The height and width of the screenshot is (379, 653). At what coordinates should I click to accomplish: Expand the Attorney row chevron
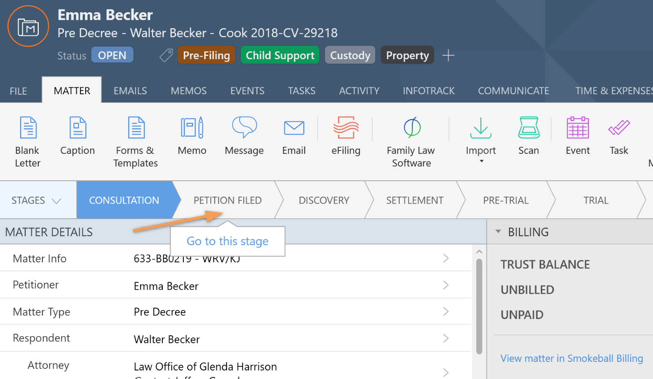446,372
